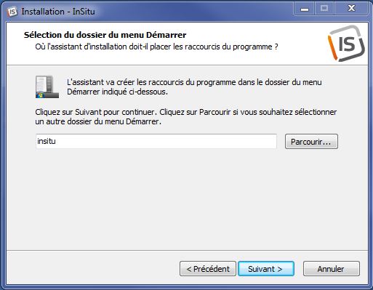373x290 pixels.
Task: Click the heading 'Sélection du dossier du menu Démarrer'
Action: 105,35
